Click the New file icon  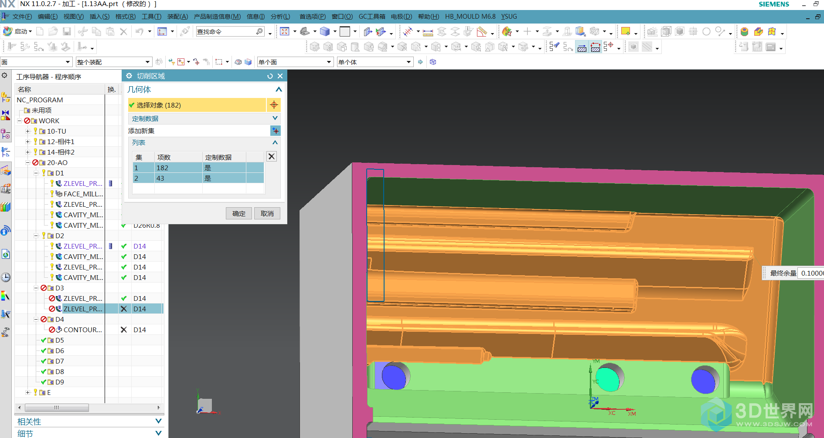(40, 31)
